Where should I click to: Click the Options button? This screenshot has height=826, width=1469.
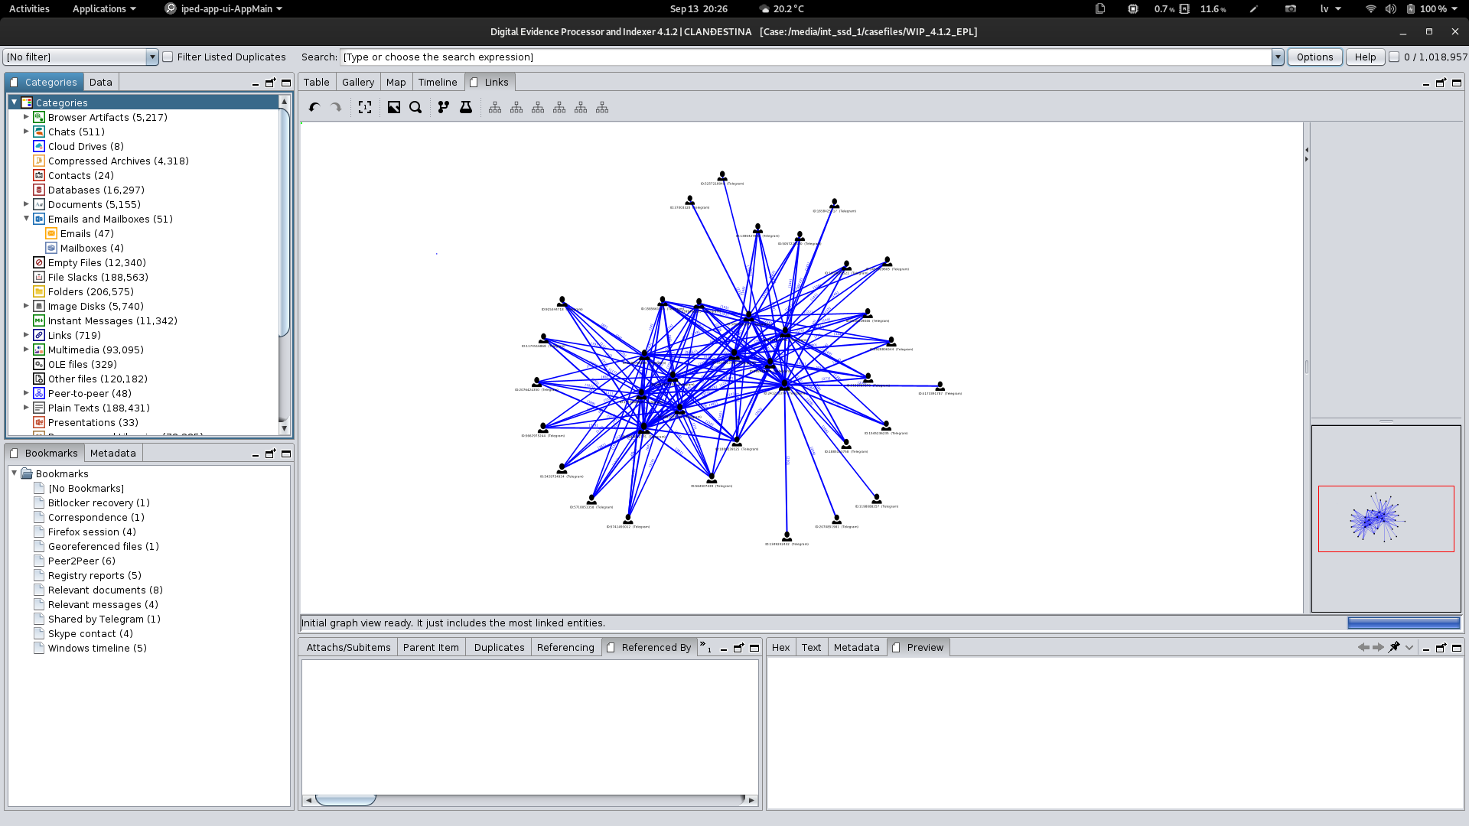[1314, 57]
